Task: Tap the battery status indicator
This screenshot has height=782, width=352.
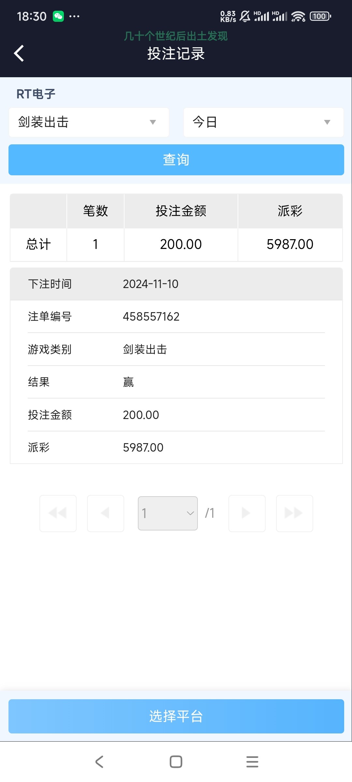Action: point(320,16)
